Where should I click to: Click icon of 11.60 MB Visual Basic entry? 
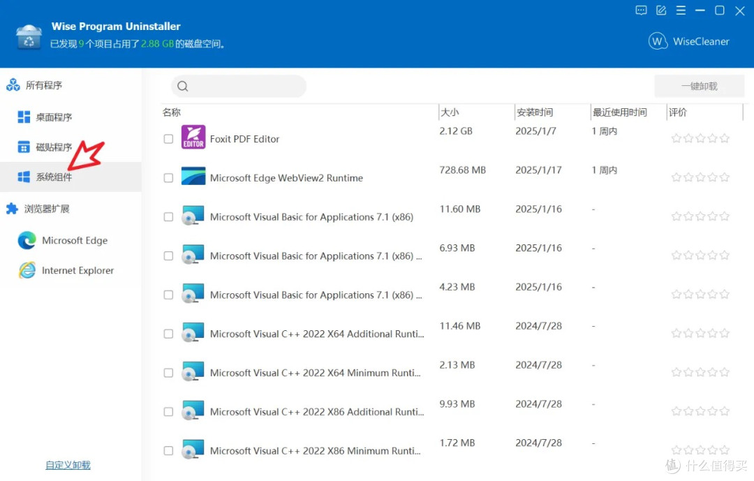(x=193, y=216)
